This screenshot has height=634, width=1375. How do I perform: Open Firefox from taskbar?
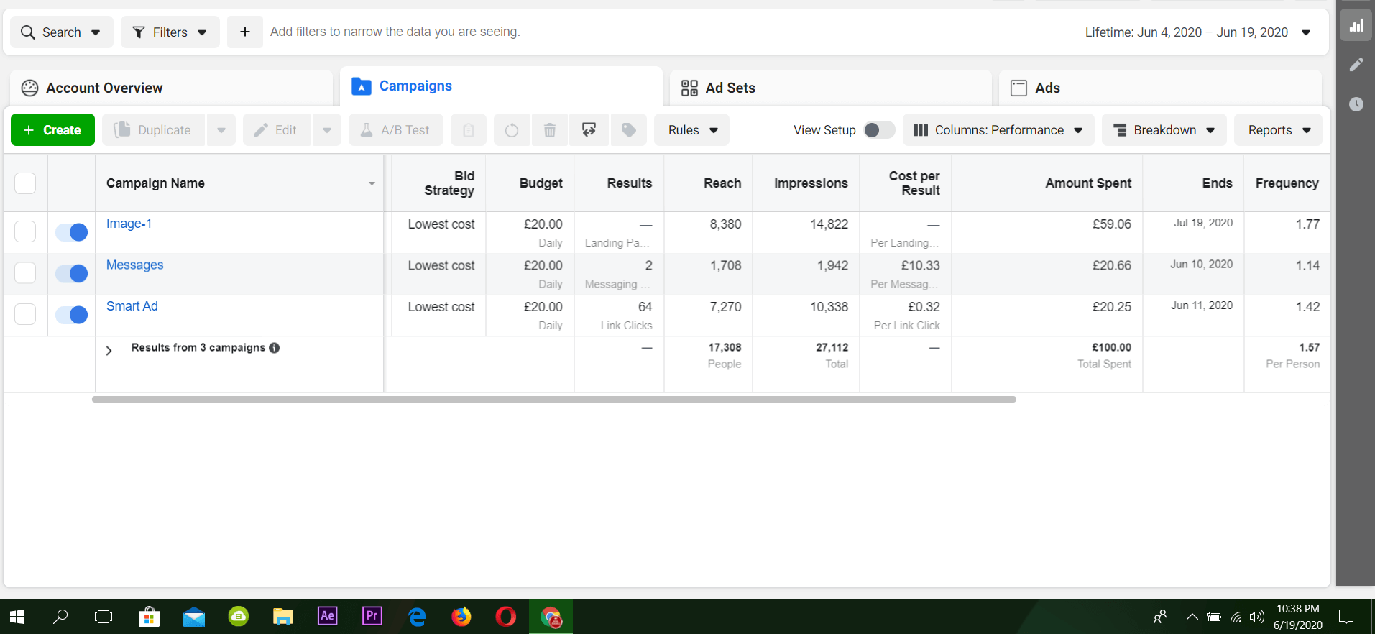(x=461, y=617)
